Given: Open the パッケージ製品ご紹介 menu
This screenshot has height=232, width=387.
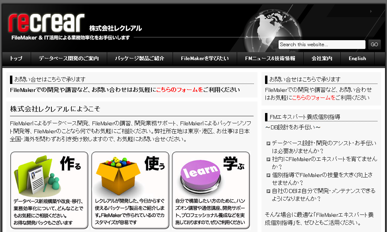Looking at the screenshot, I should pyautogui.click(x=140, y=58).
